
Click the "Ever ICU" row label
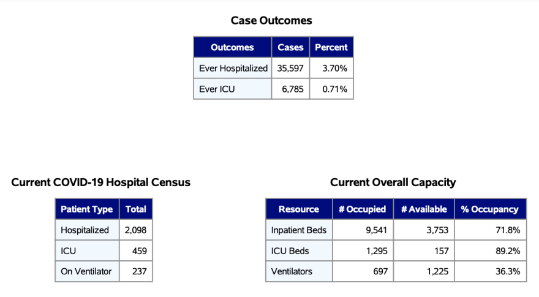click(217, 89)
